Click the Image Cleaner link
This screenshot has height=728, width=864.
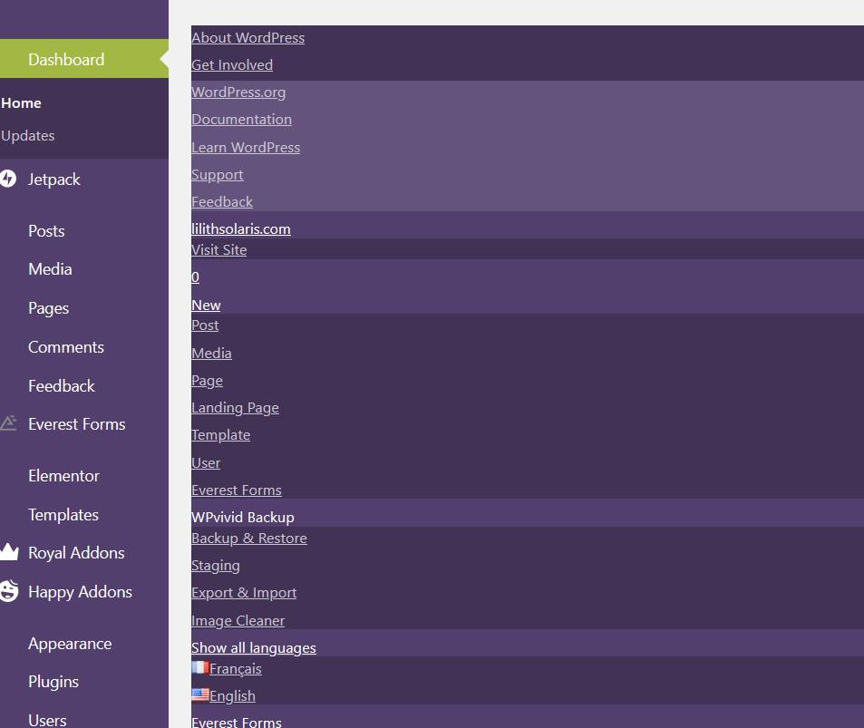238,620
